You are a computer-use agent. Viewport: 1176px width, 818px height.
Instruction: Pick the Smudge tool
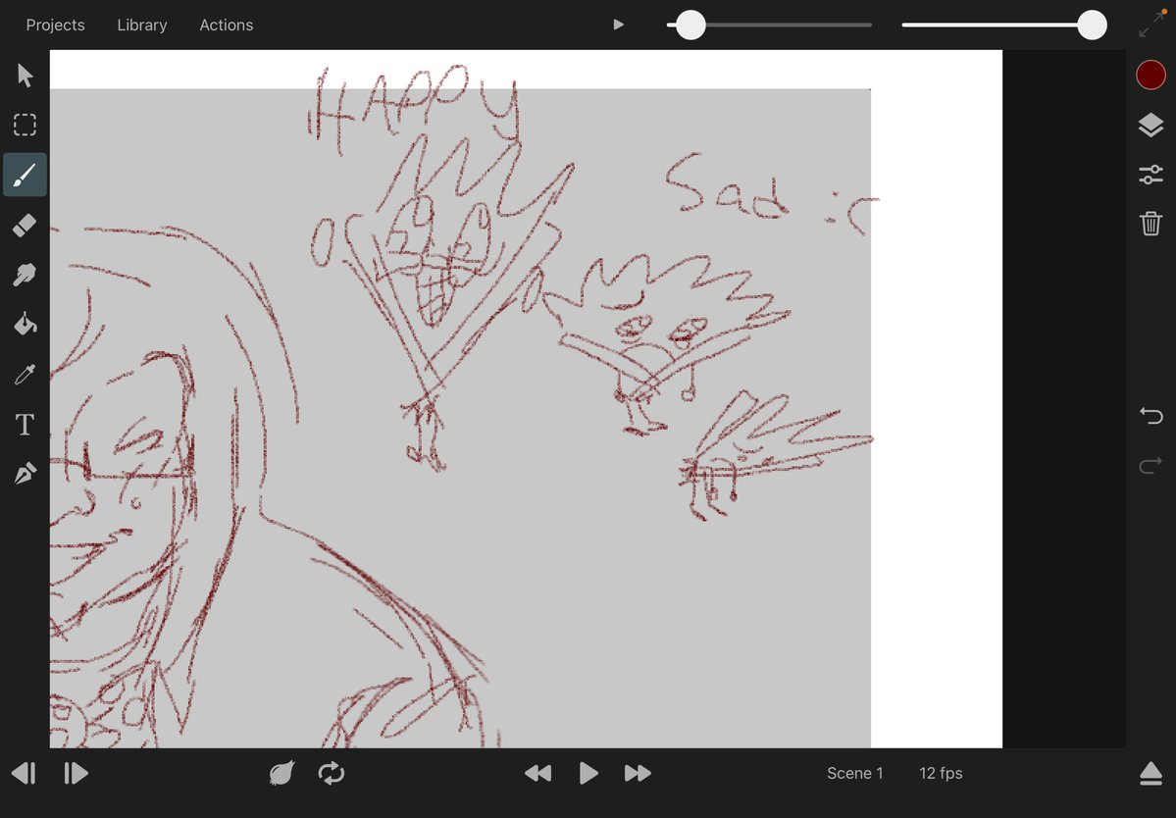pos(25,275)
